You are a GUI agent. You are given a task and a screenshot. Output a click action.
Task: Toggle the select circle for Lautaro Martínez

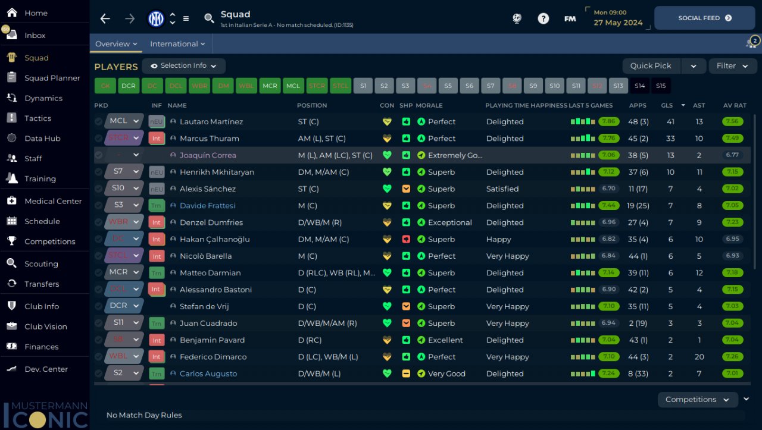pos(99,121)
